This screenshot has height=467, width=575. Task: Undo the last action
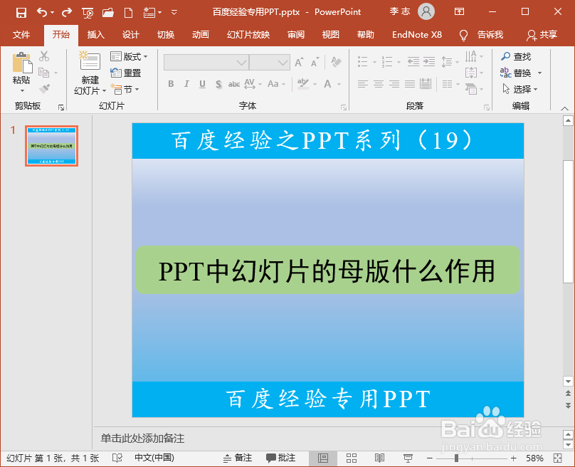[x=42, y=13]
